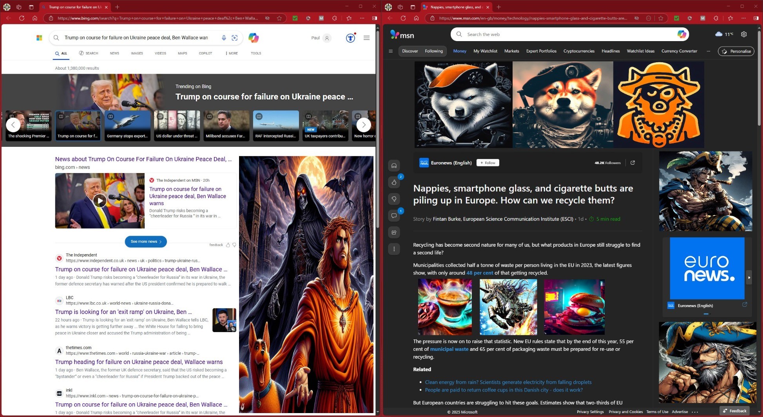
Task: Open thetimes.com Trump heading for failure result
Action: pos(139,362)
